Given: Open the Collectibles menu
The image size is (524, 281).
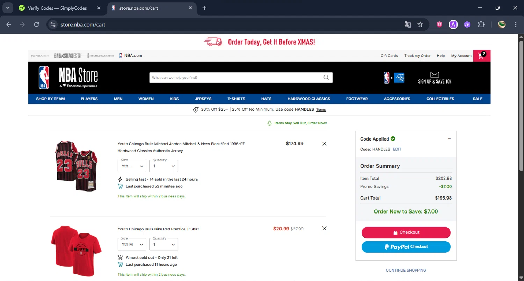Looking at the screenshot, I should point(440,99).
